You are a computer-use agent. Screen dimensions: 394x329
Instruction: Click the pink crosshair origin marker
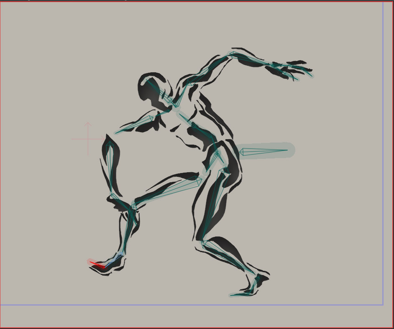point(88,139)
